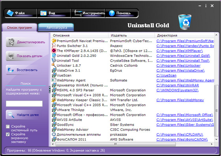The height and width of the screenshot is (156, 221).
Task: Click the WebMoney Advisor row icon
Action: point(54,130)
